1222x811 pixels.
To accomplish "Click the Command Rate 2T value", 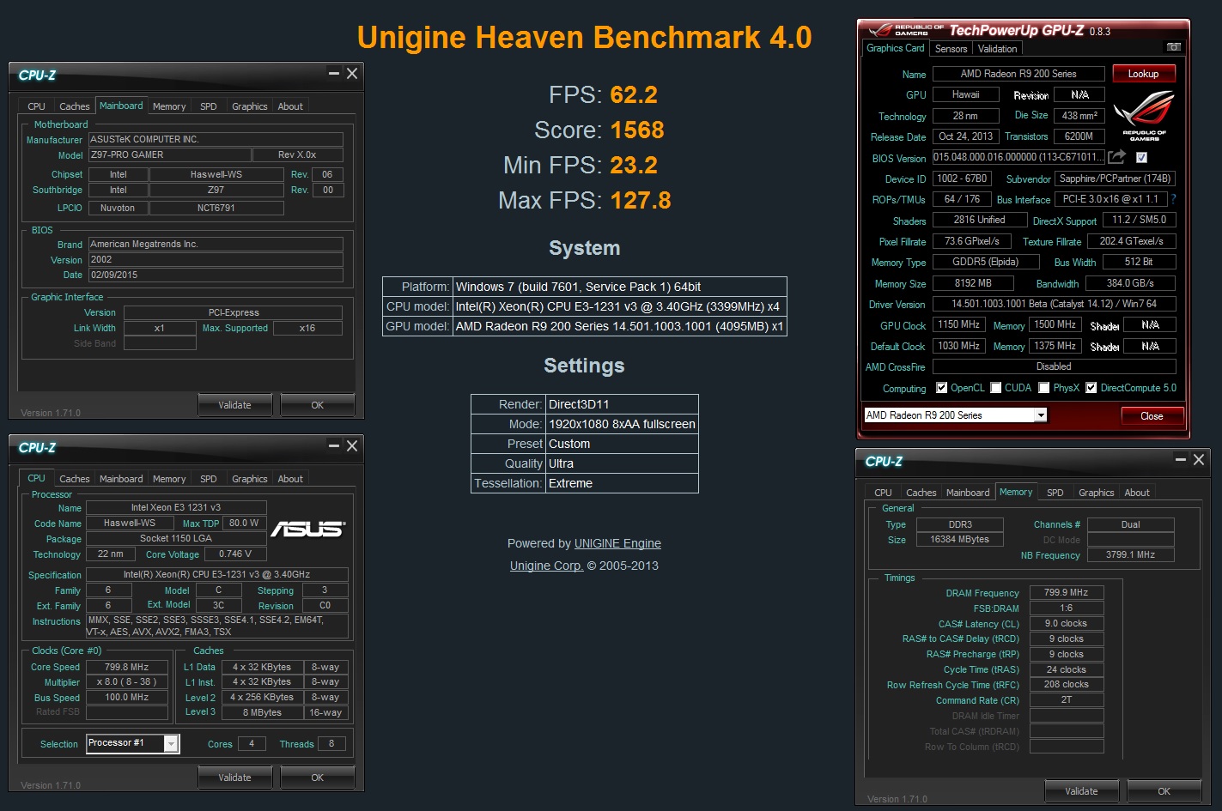I will 1067,699.
